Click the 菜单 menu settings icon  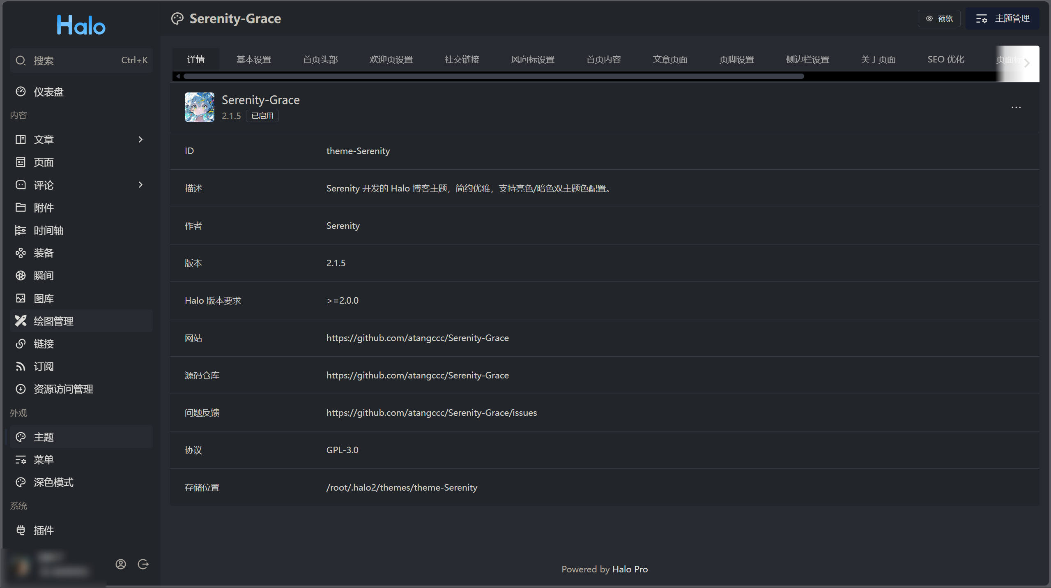[x=21, y=459]
